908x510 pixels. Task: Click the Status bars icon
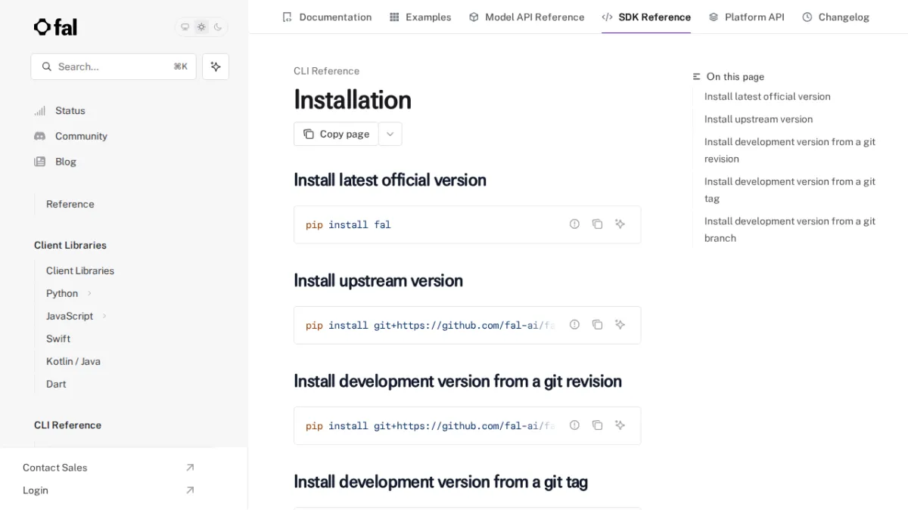pos(39,110)
